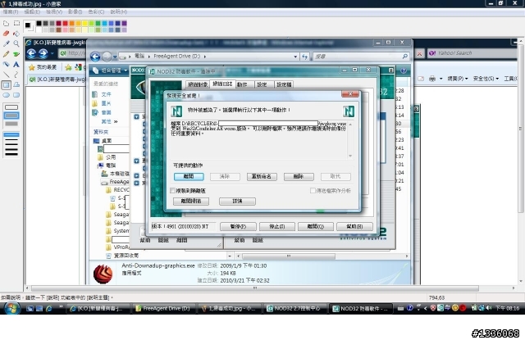
Task: Open the explorer address bar dropdown arrow
Action: (295, 57)
